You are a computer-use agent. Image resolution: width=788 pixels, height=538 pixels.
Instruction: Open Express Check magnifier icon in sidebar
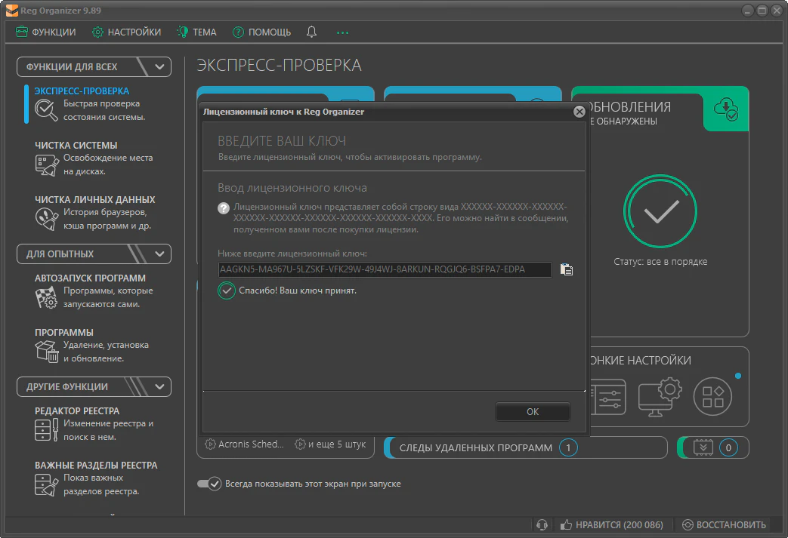point(46,110)
